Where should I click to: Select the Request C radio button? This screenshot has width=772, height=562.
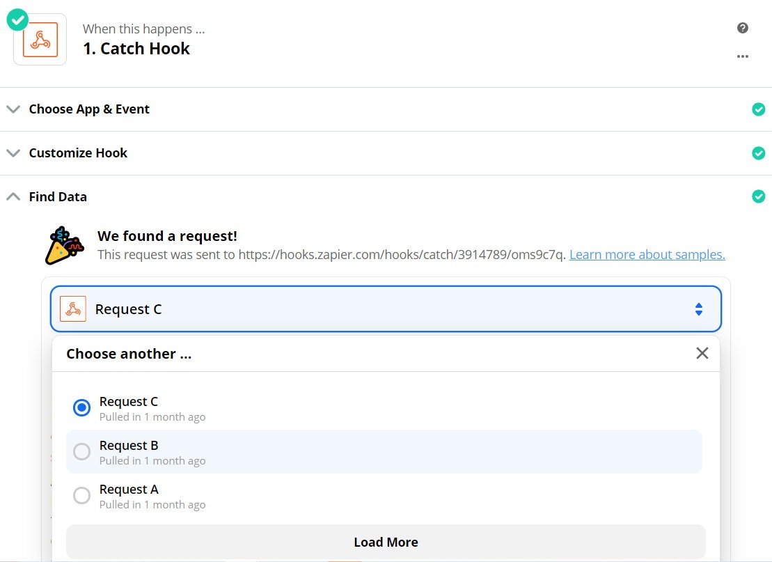[x=81, y=408]
